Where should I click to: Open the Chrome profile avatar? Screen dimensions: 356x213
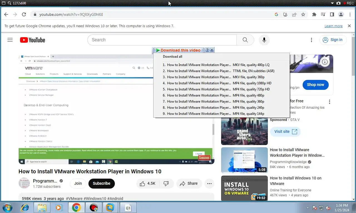[x=341, y=14]
